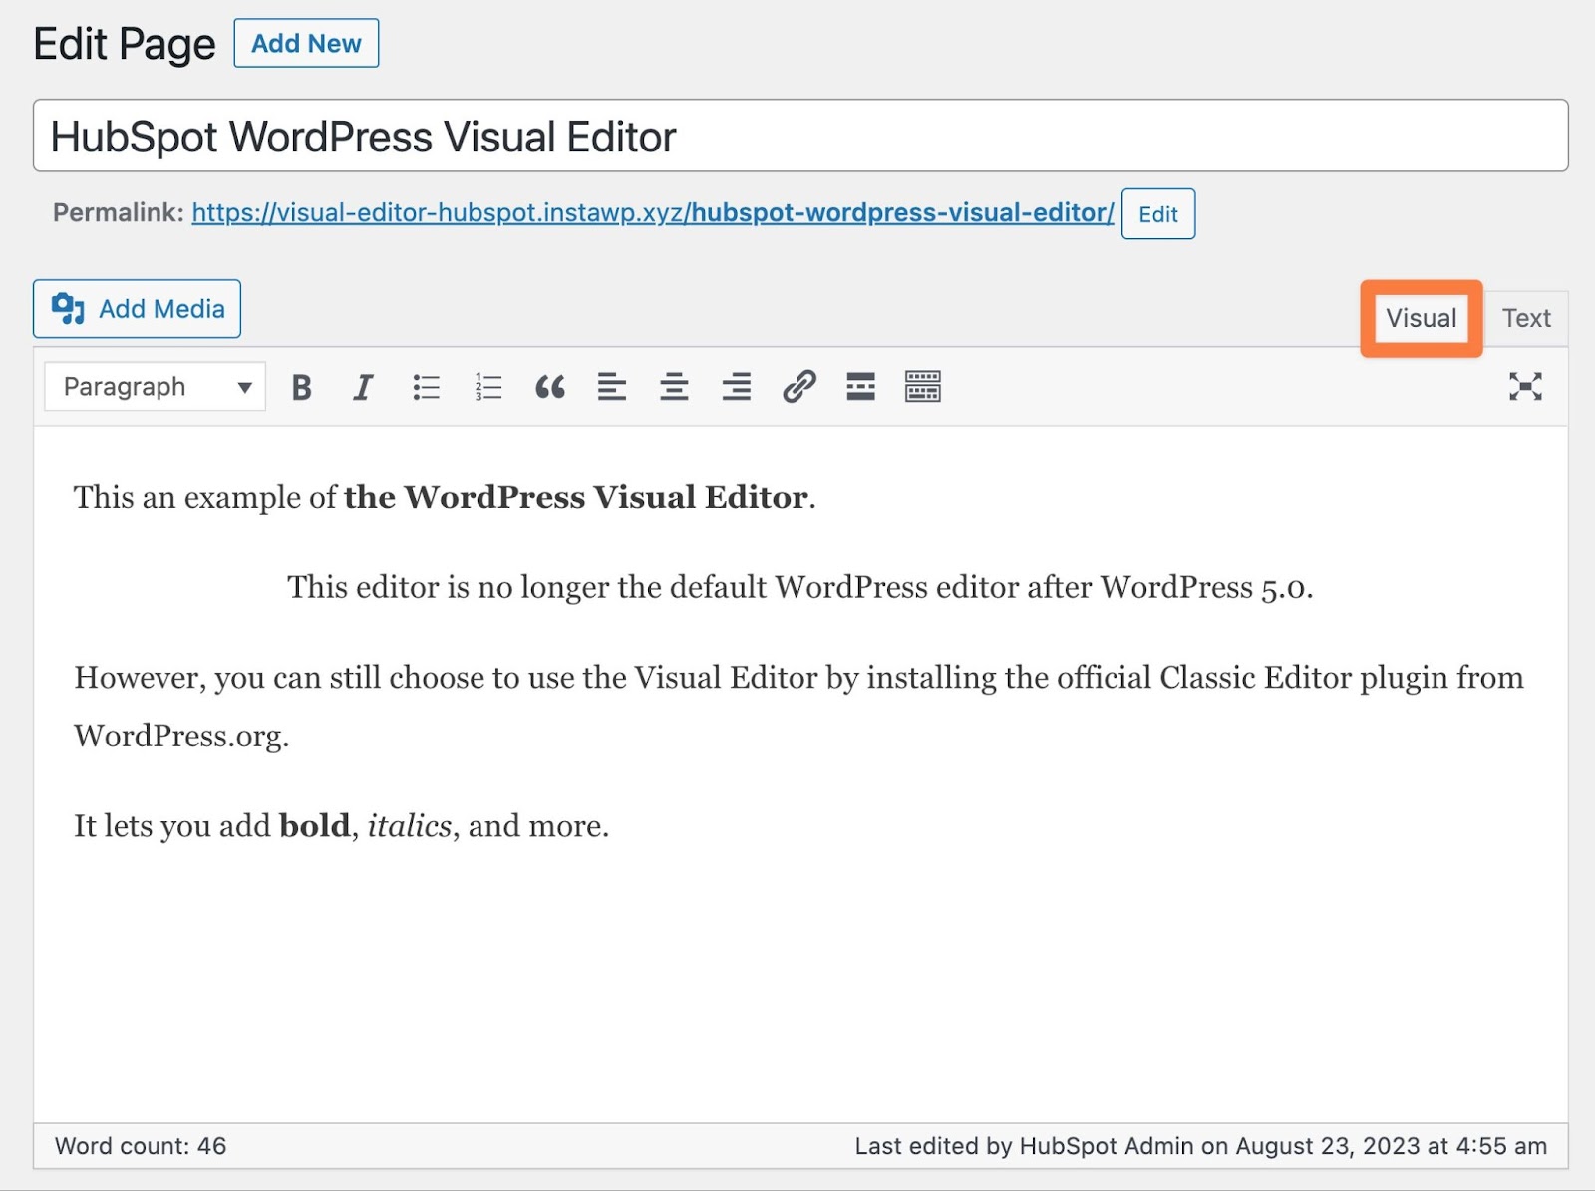Switch to the Visual editor tab

[1421, 318]
